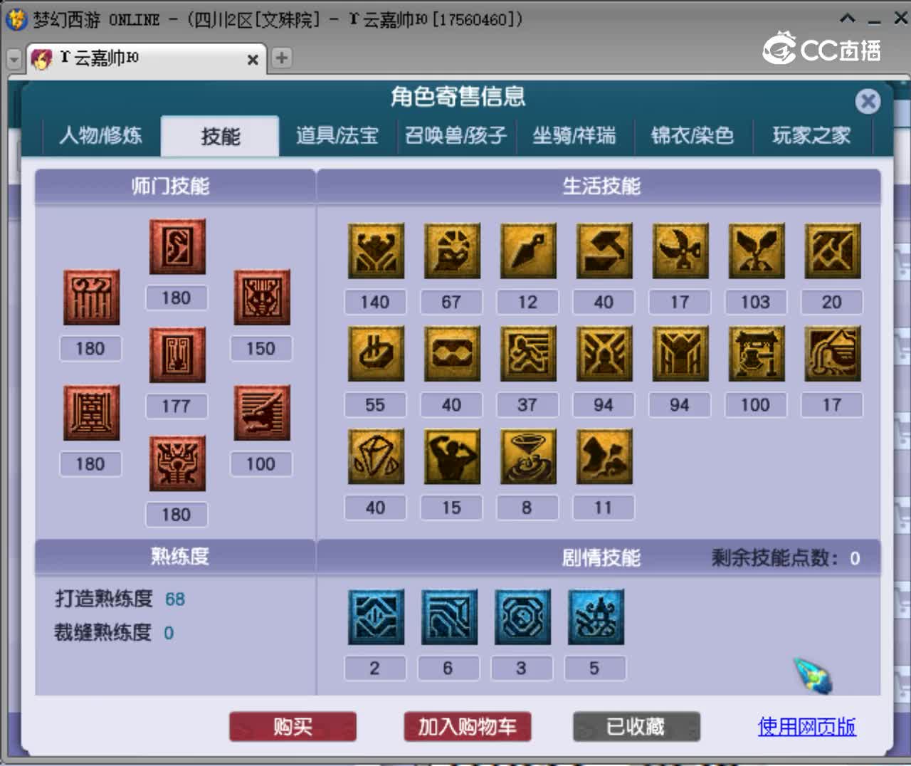
Task: Click the level 94 beside 37 in life skills
Action: pyautogui.click(x=604, y=405)
